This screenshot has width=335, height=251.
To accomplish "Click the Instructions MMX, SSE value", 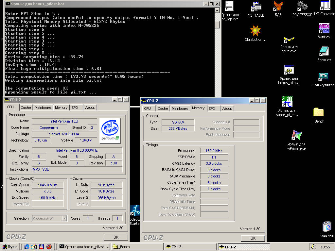I will 77,169.
